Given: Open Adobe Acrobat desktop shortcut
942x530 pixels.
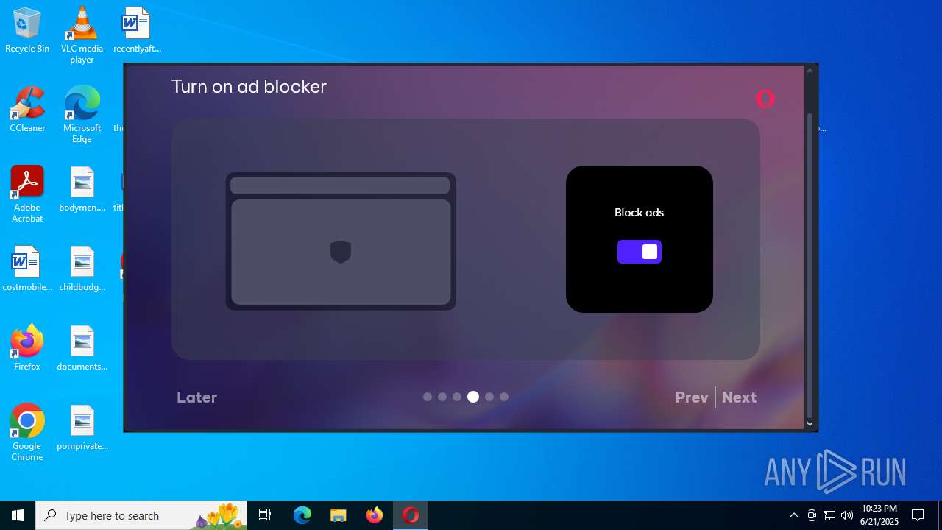Looking at the screenshot, I should (27, 194).
